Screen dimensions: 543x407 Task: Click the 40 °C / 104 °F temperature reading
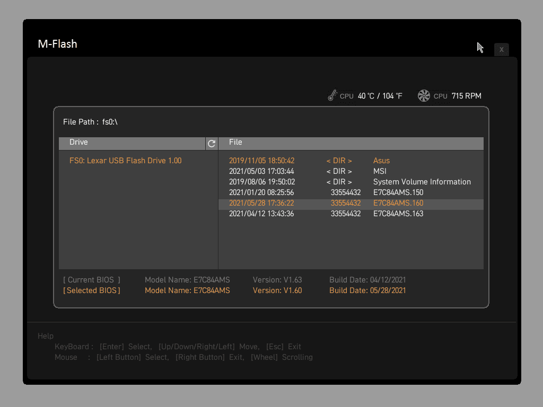[x=380, y=96]
